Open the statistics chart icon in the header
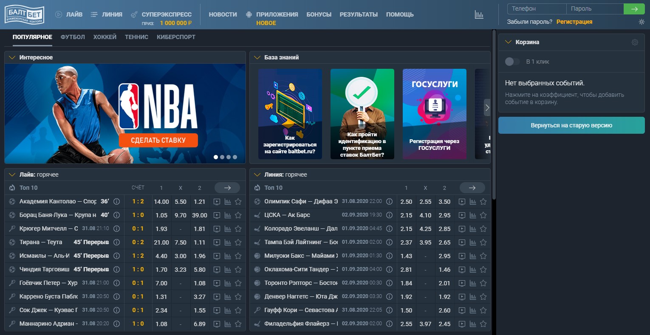The width and height of the screenshot is (650, 335). tap(479, 15)
